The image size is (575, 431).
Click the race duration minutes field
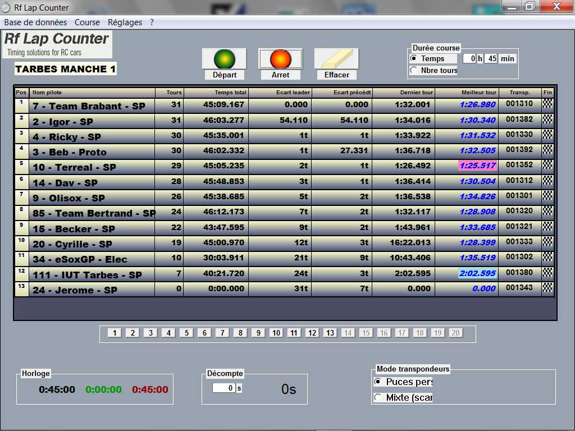point(491,58)
